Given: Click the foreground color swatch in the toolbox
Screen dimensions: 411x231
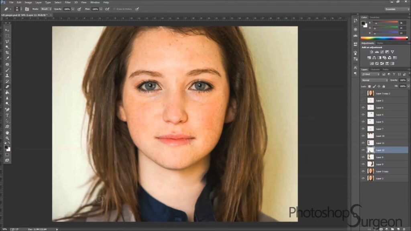Looking at the screenshot, I should tap(6, 147).
